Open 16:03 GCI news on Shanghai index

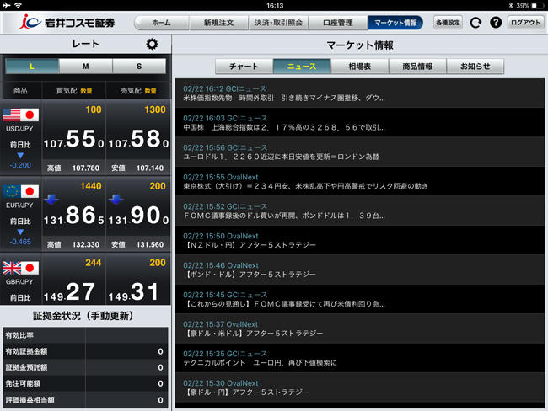click(x=360, y=123)
